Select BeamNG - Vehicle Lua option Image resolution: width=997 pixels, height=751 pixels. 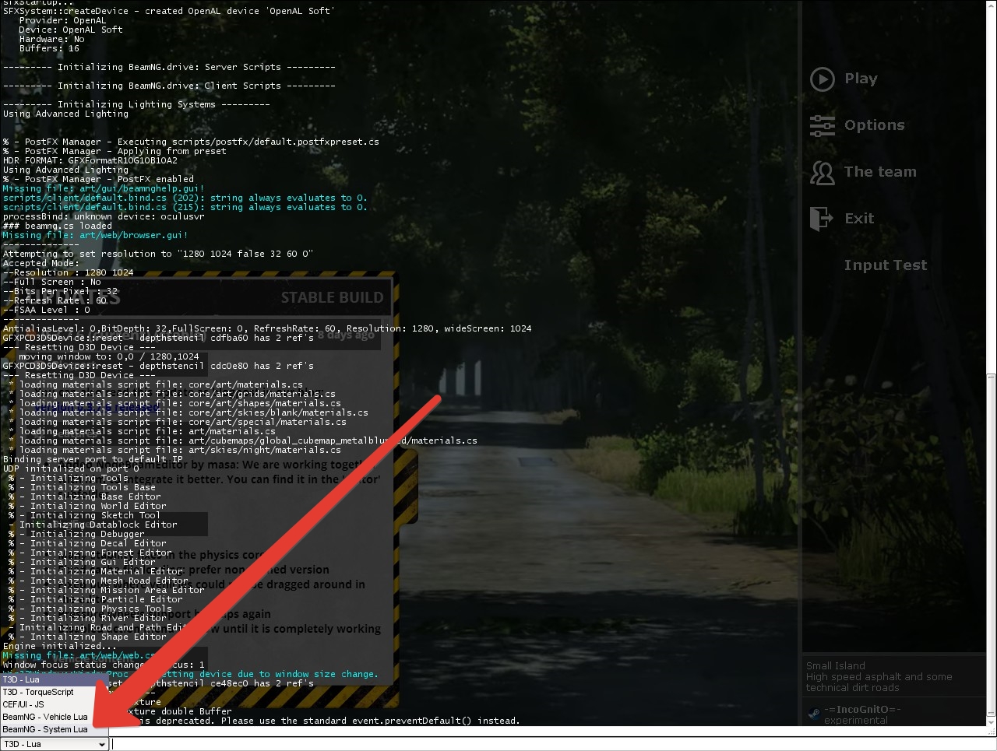(x=55, y=717)
